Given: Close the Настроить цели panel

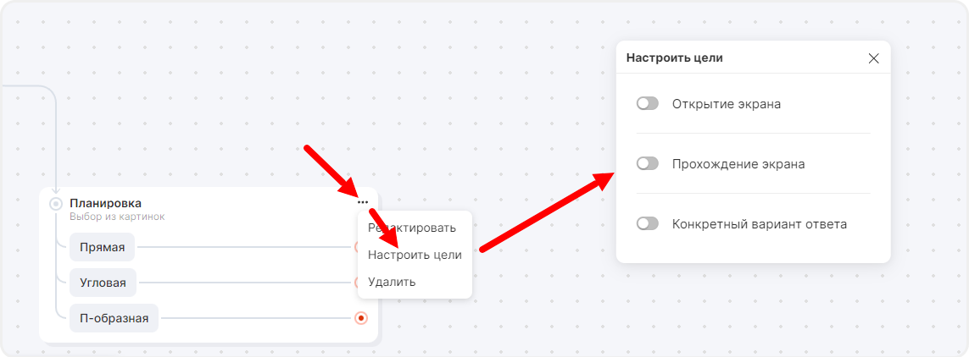Looking at the screenshot, I should [x=874, y=58].
